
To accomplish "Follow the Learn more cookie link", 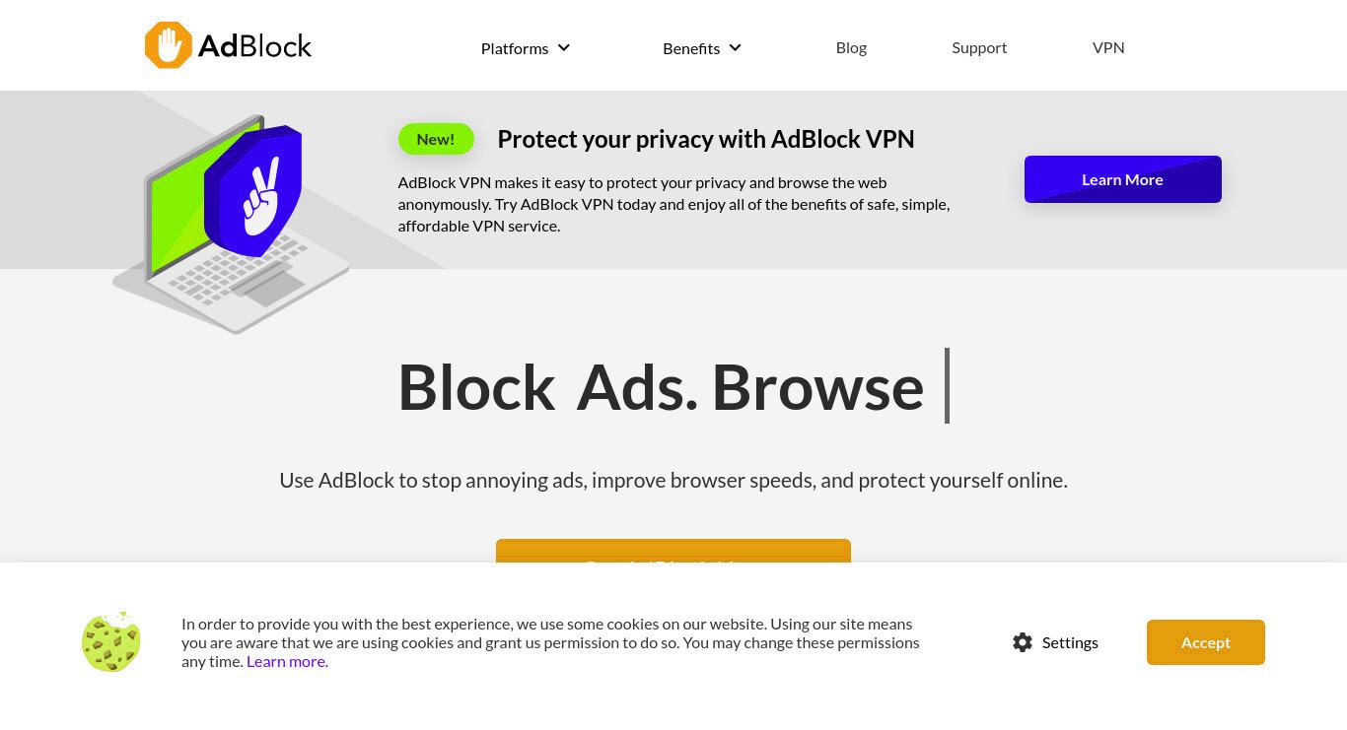I will point(286,661).
